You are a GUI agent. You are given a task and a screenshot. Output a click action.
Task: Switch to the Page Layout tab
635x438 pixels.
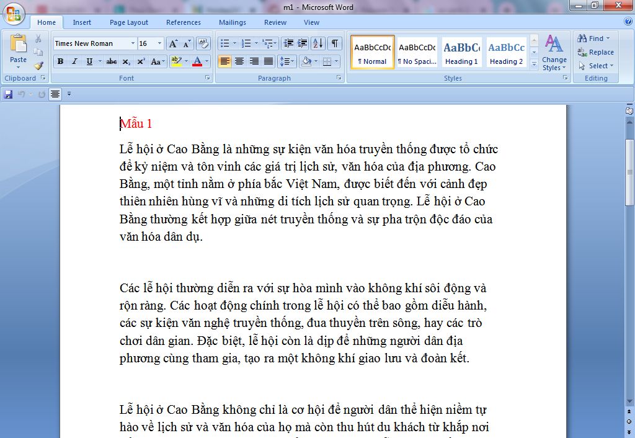129,23
